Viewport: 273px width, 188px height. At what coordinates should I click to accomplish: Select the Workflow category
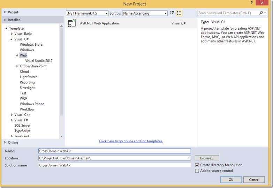(27, 109)
